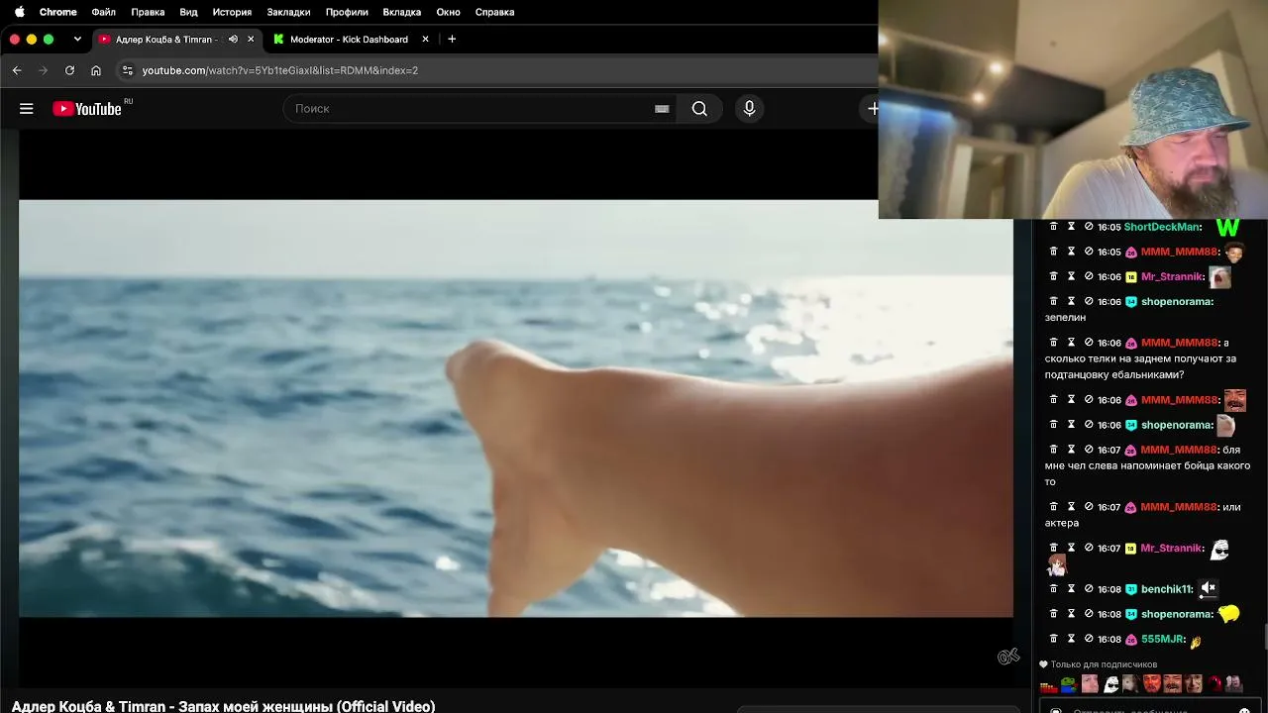This screenshot has width=1268, height=713.
Task: Ban MMM_MMM88 on the 'или актера' message
Action: pyautogui.click(x=1089, y=507)
